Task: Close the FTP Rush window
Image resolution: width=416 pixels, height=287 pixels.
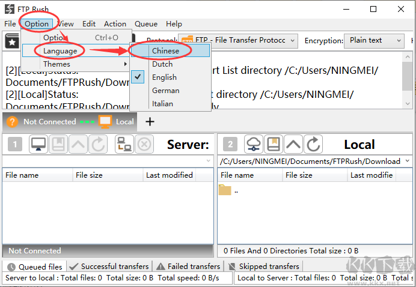Action: [x=401, y=9]
